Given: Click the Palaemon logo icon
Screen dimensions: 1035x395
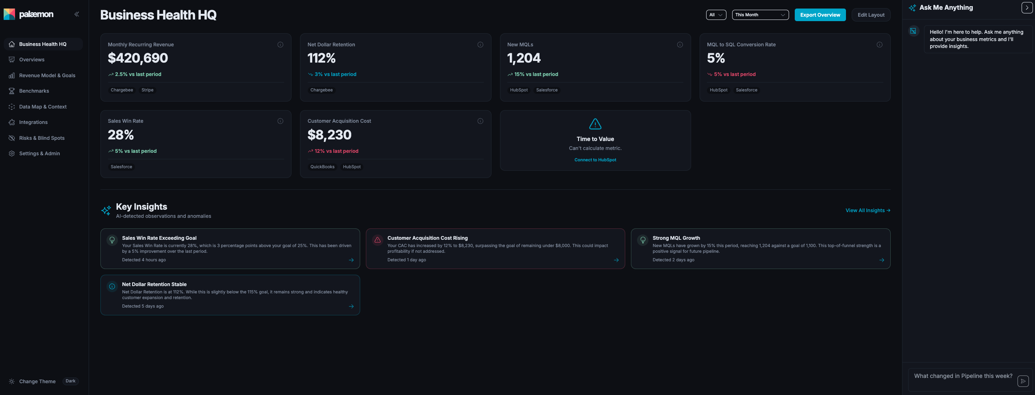Looking at the screenshot, I should click(9, 14).
